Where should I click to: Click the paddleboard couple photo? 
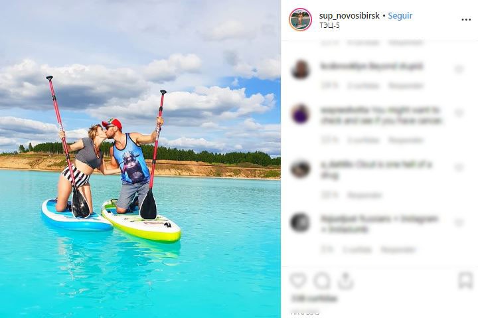pos(140,159)
